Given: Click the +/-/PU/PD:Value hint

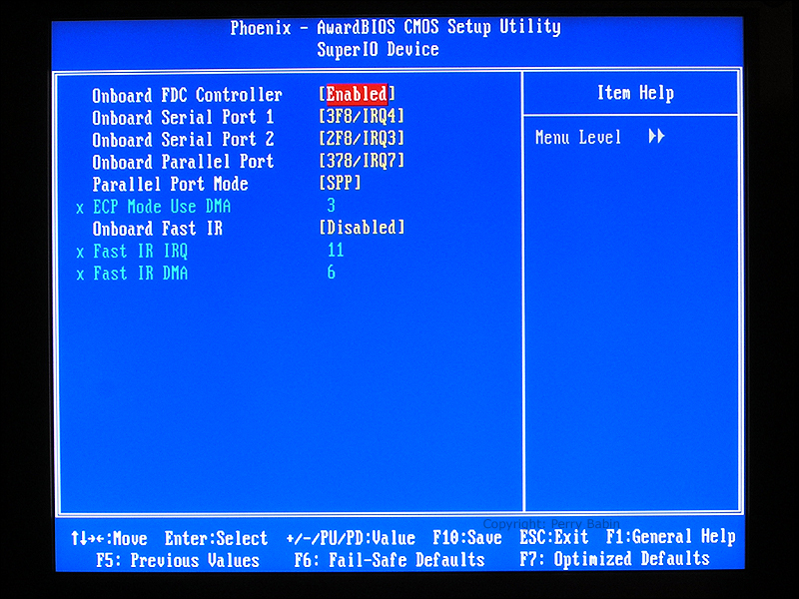Looking at the screenshot, I should pyautogui.click(x=351, y=538).
